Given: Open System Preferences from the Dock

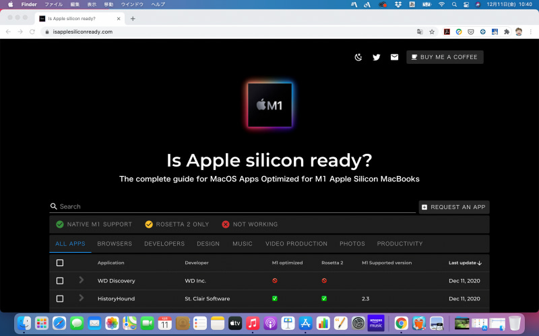Looking at the screenshot, I should pyautogui.click(x=358, y=323).
